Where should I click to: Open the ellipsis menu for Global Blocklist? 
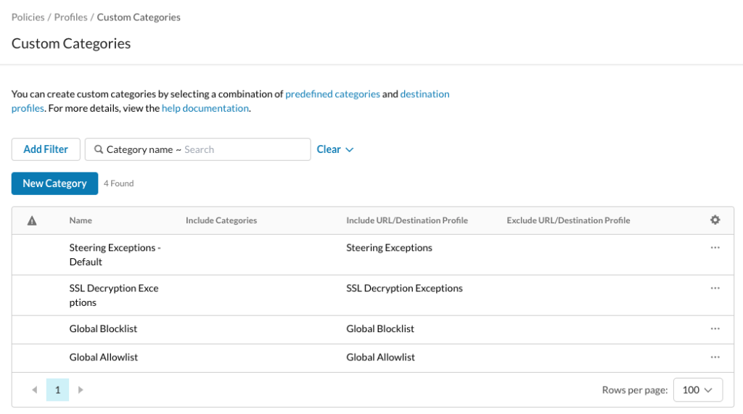tap(715, 328)
